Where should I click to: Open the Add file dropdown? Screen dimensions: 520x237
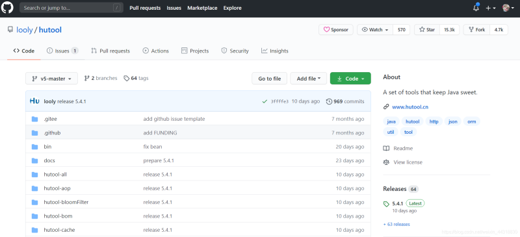(308, 79)
